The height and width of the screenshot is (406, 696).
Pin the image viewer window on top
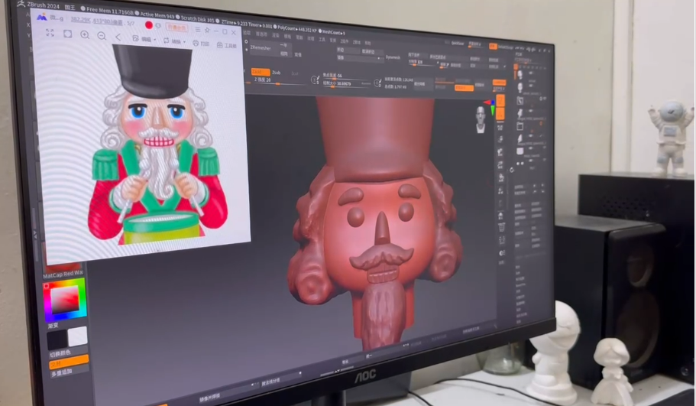click(207, 31)
